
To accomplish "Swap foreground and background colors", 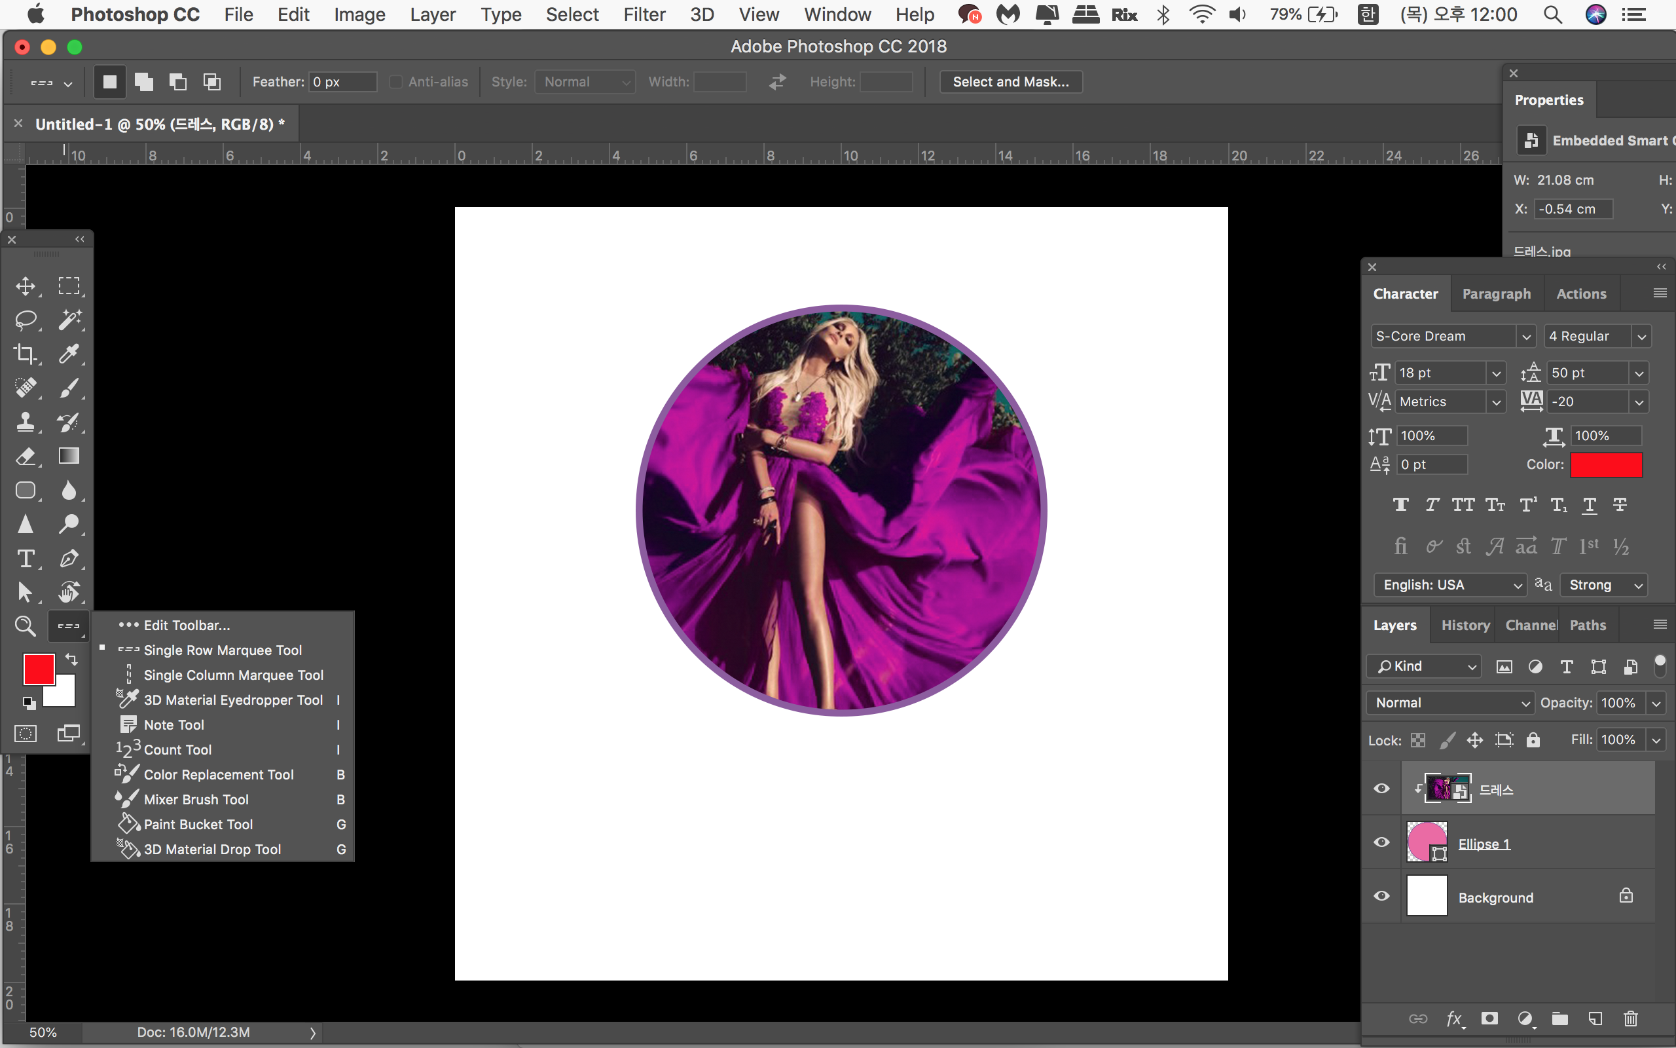I will tap(71, 658).
